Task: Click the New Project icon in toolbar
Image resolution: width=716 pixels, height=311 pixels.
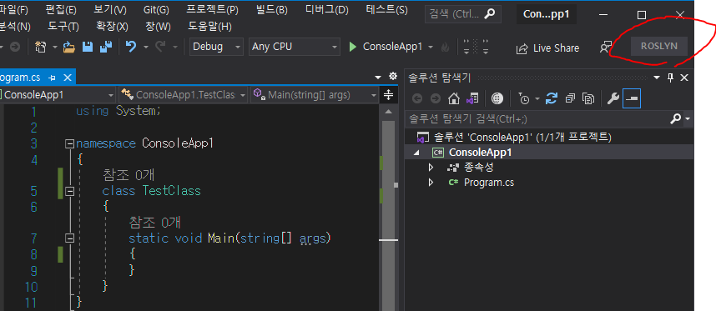Action: (x=41, y=47)
